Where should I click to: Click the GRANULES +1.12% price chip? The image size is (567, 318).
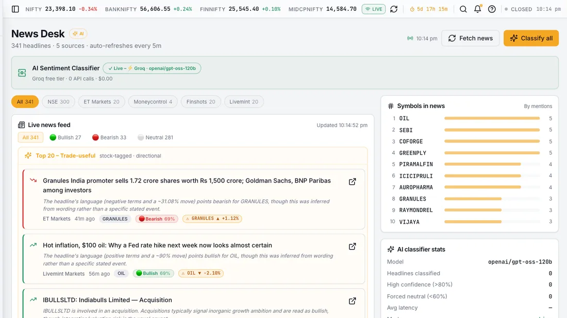click(212, 218)
